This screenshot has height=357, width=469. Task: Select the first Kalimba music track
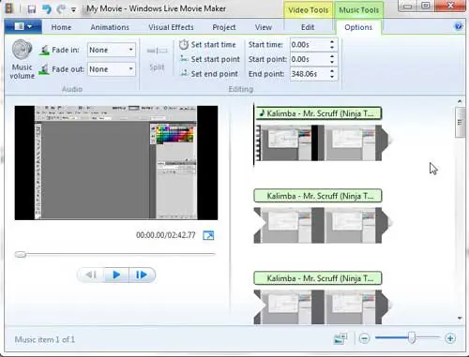(318, 113)
